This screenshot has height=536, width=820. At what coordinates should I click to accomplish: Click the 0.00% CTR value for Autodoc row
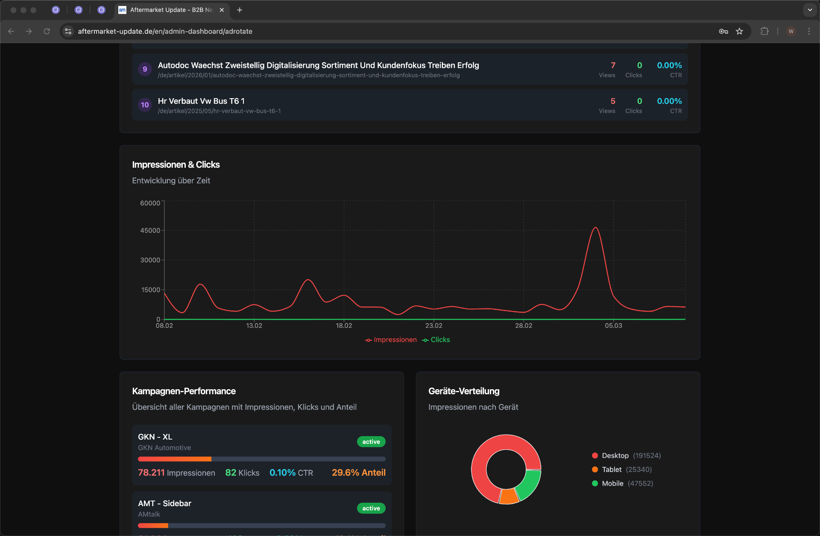[x=669, y=65]
